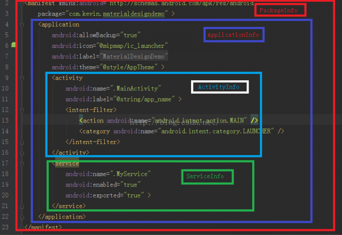Click line number 18 in the gutter
Screen dimensions: 342x235
[x=5, y=174]
